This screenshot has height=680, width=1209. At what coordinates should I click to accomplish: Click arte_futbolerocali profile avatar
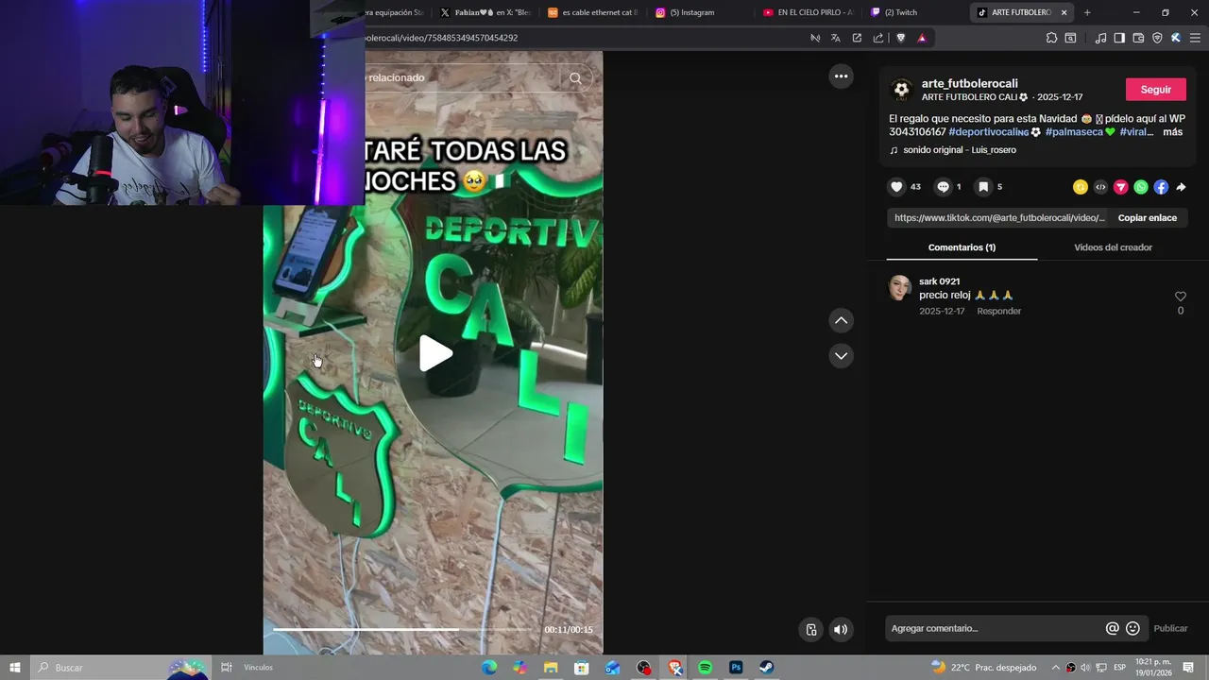click(902, 90)
